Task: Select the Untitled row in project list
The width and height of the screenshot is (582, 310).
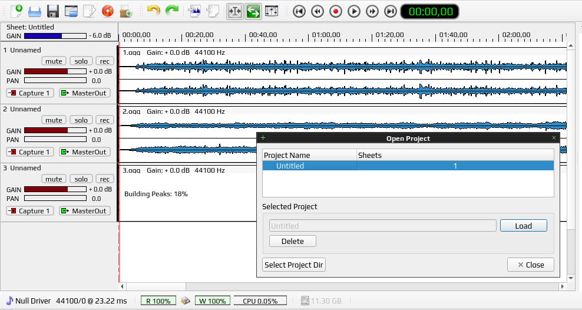Action: (408, 166)
